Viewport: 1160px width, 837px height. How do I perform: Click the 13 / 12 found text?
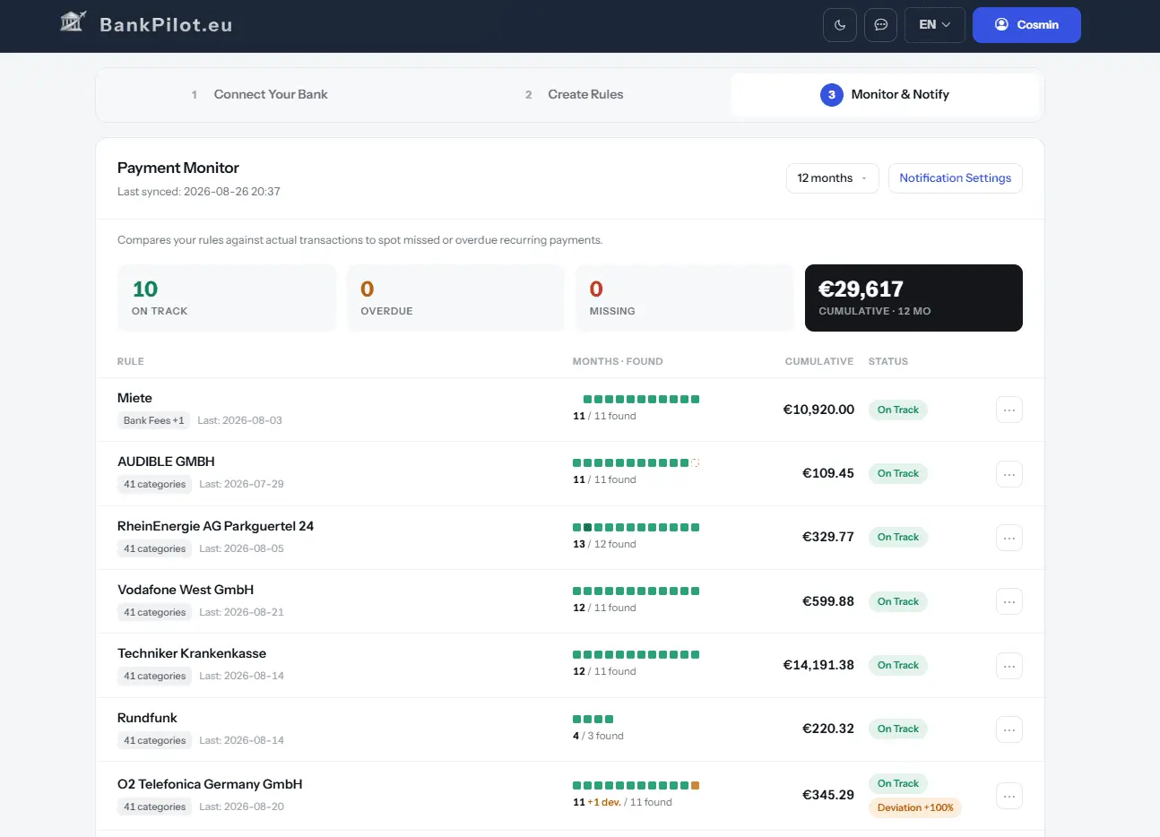pos(604,544)
